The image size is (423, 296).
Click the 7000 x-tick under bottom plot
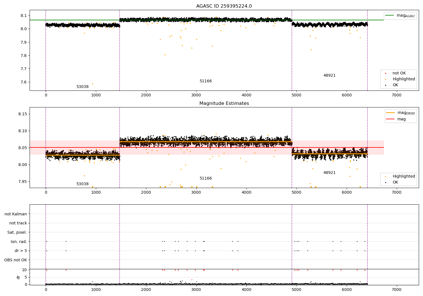click(x=397, y=290)
